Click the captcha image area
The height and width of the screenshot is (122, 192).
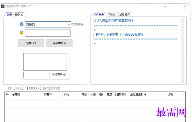45,62
